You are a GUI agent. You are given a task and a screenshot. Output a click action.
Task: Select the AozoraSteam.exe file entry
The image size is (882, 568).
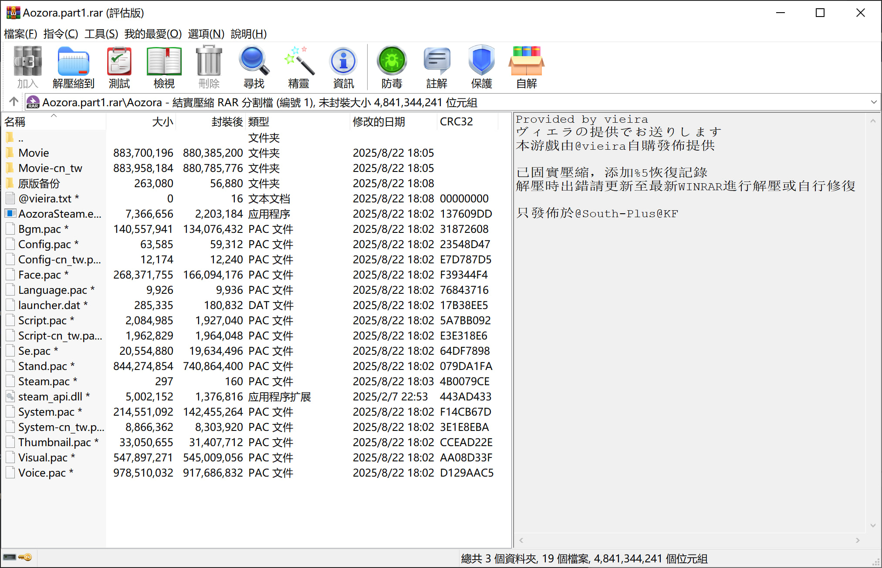[59, 214]
